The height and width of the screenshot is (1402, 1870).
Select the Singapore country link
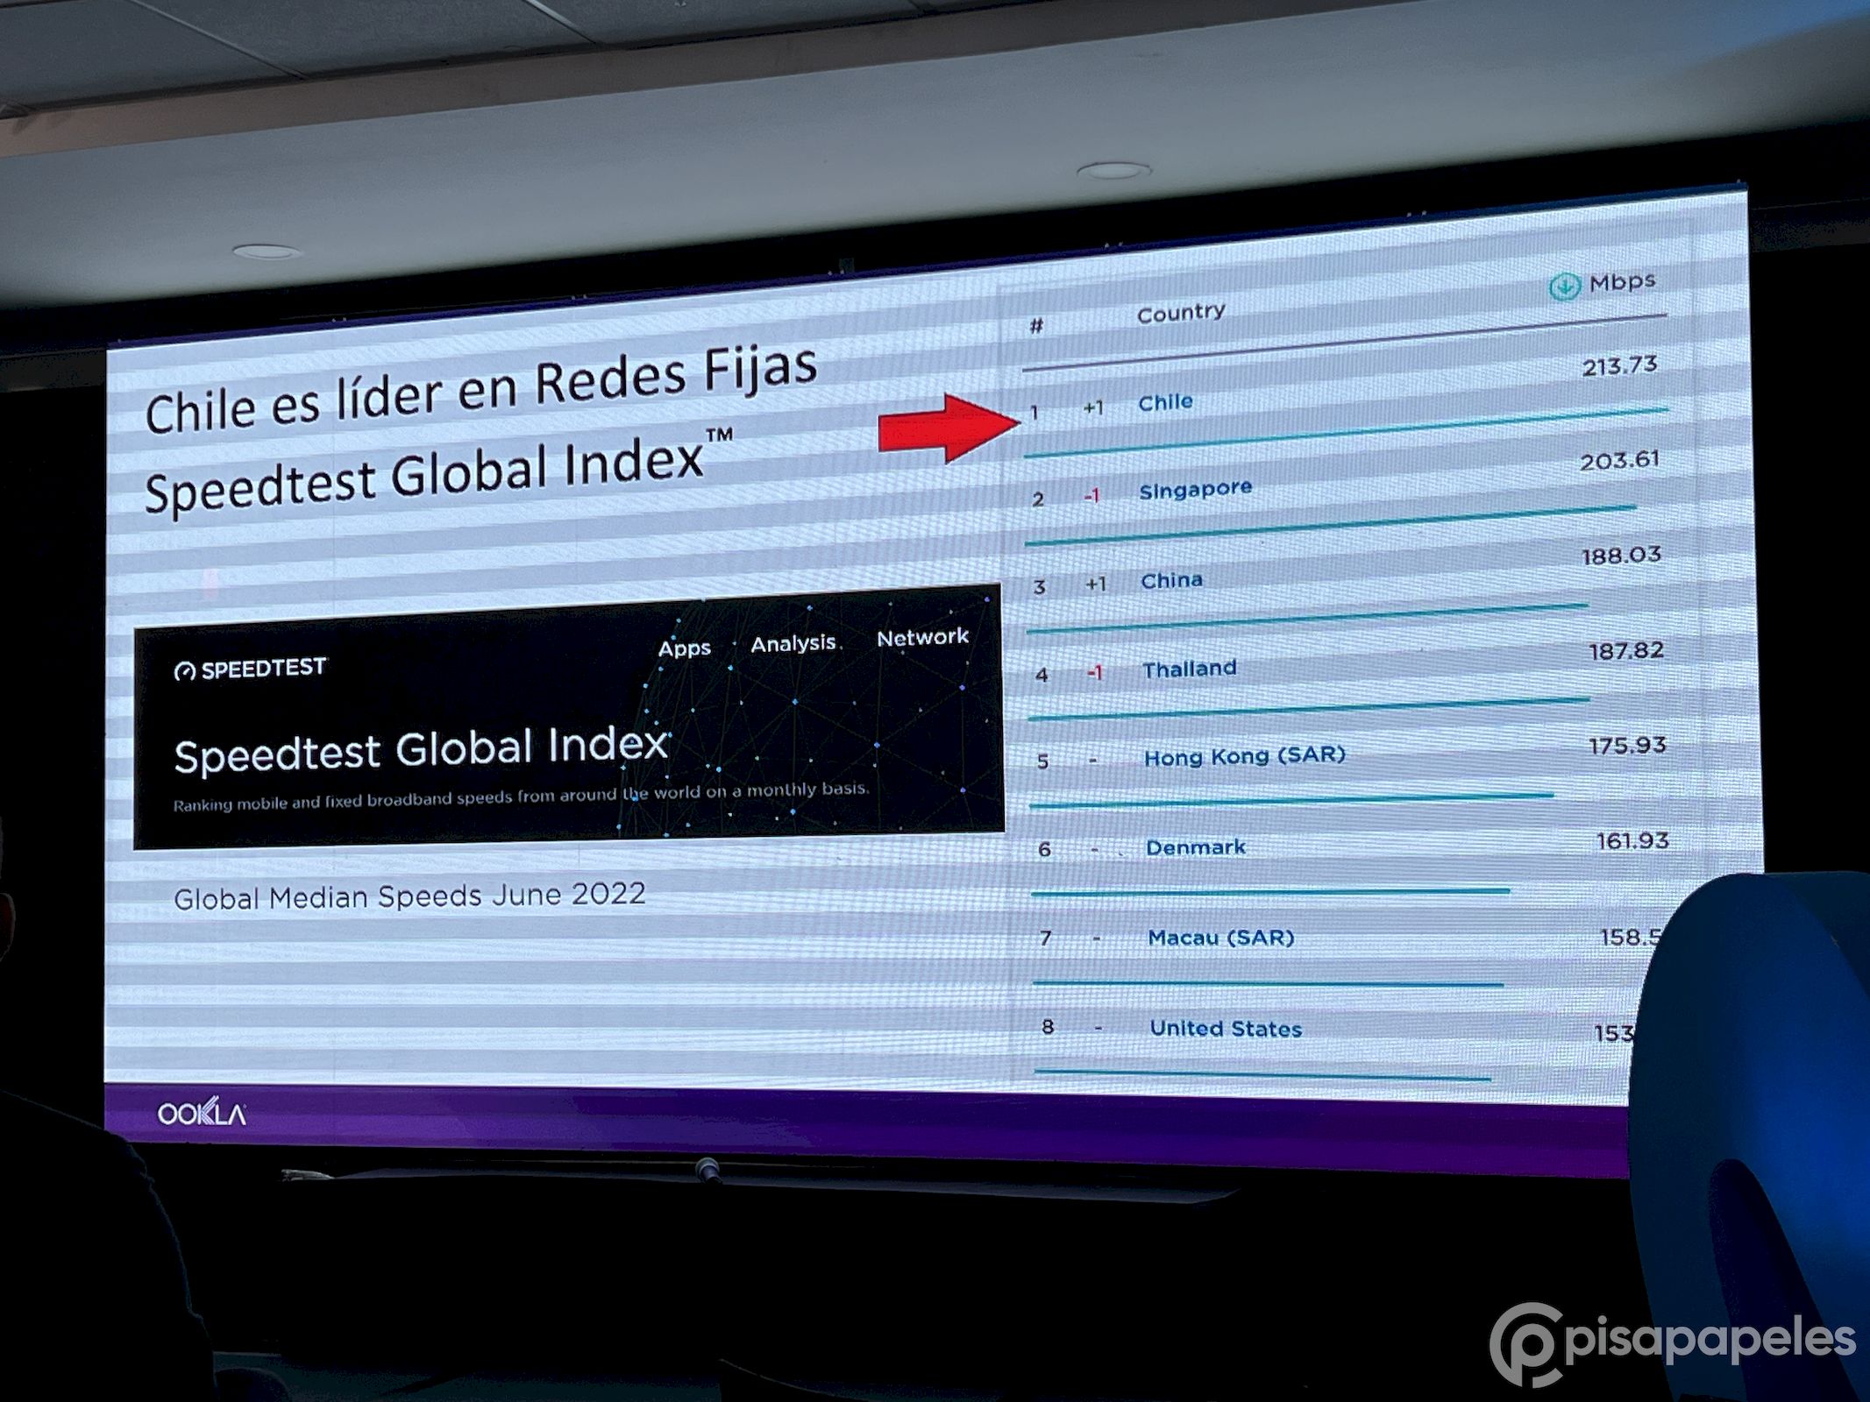click(x=1195, y=490)
